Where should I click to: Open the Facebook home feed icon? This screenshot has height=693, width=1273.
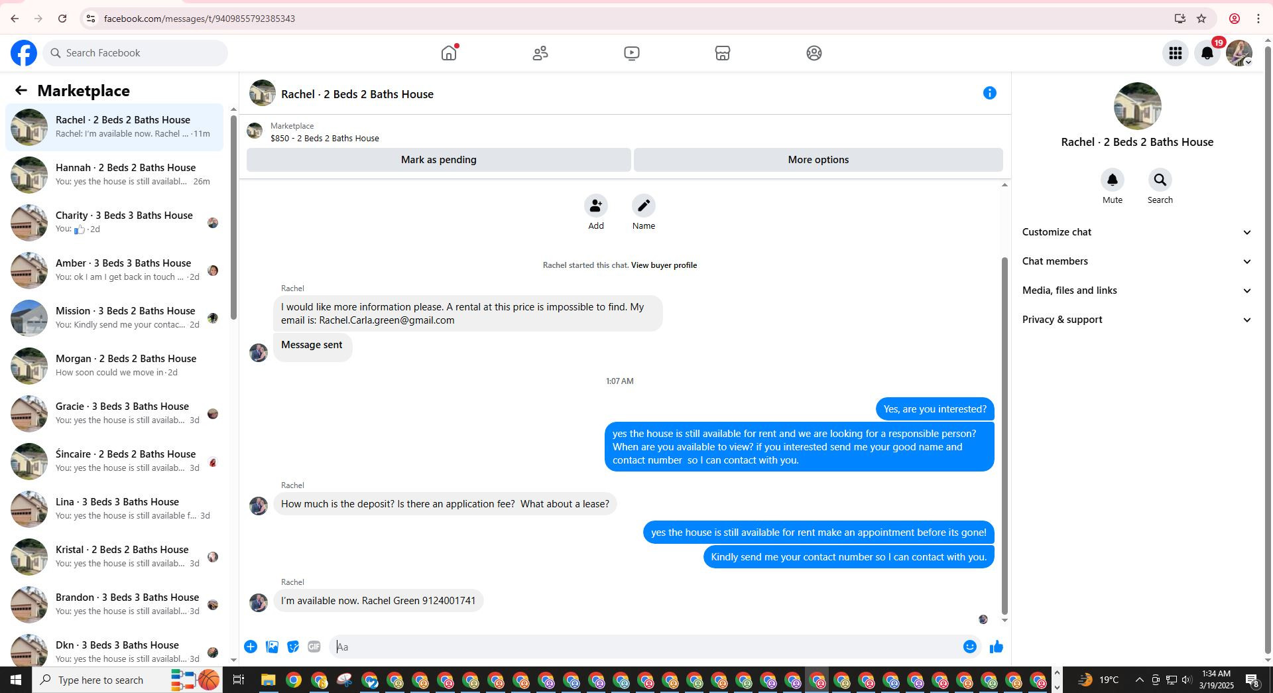450,53
